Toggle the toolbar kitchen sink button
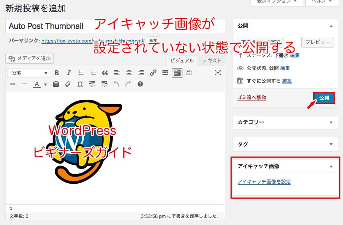 pyautogui.click(x=177, y=73)
